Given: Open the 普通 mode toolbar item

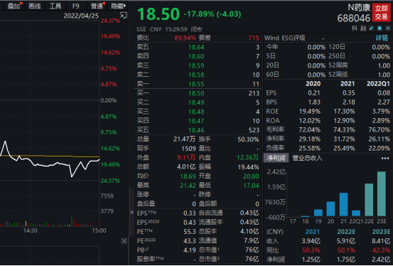Looking at the screenshot, I should pyautogui.click(x=97, y=6).
